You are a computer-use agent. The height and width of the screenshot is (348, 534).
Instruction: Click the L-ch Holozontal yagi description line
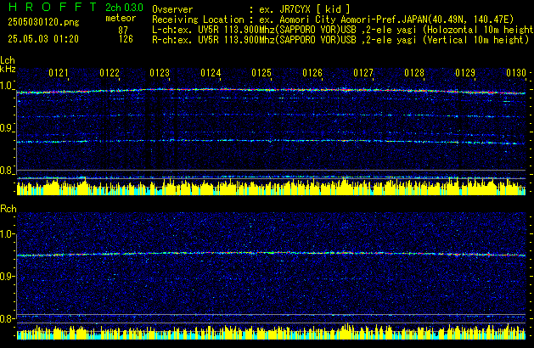343,30
